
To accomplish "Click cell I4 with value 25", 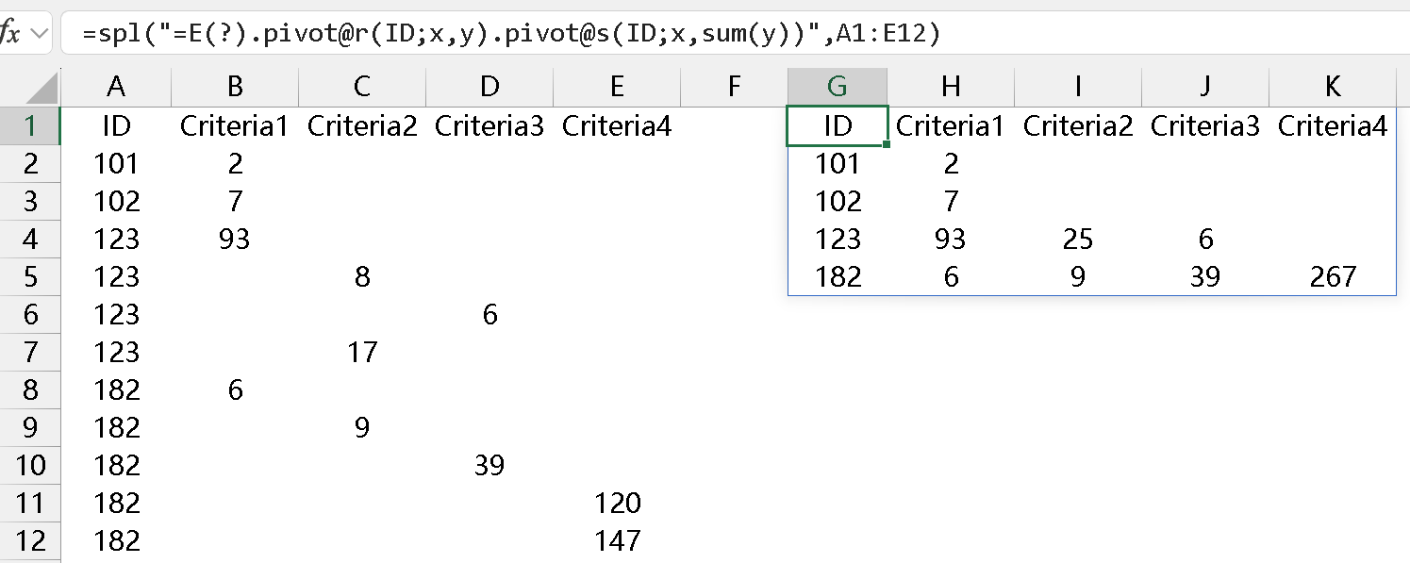I will [1077, 239].
